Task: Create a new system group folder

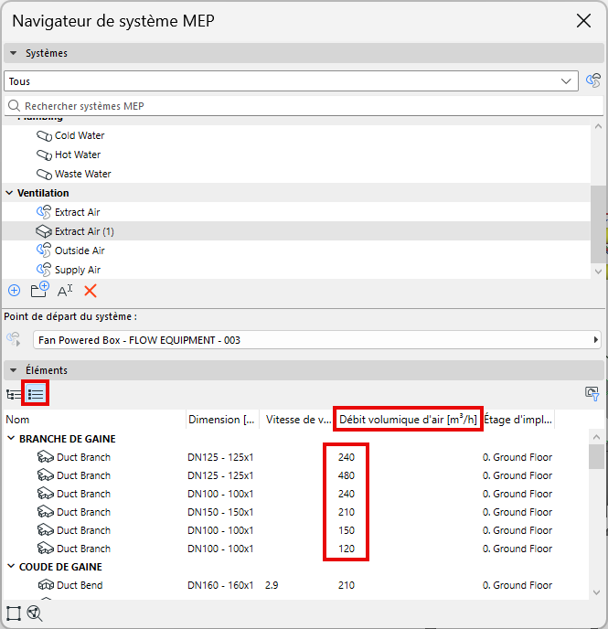Action: pyautogui.click(x=39, y=289)
